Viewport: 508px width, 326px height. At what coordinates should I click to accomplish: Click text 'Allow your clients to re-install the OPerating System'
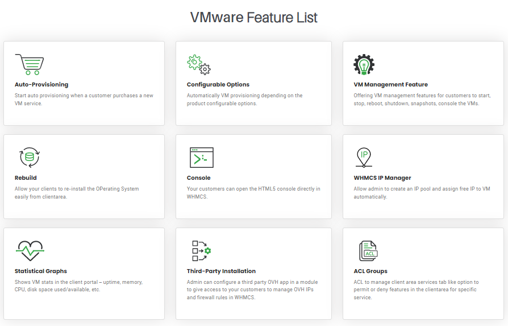coord(77,189)
